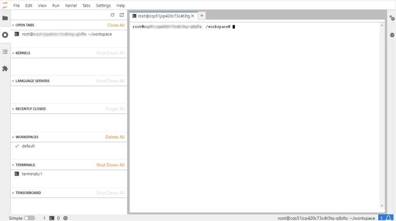Click Shut Down All for Tensorboard
This screenshot has width=396, height=221.
click(x=110, y=193)
